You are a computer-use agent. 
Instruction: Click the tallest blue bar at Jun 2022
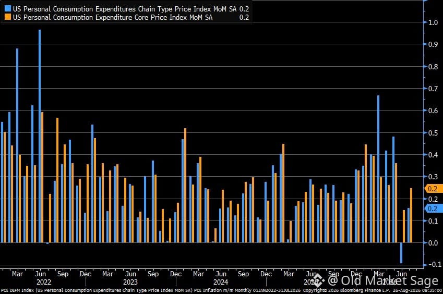[x=40, y=136]
